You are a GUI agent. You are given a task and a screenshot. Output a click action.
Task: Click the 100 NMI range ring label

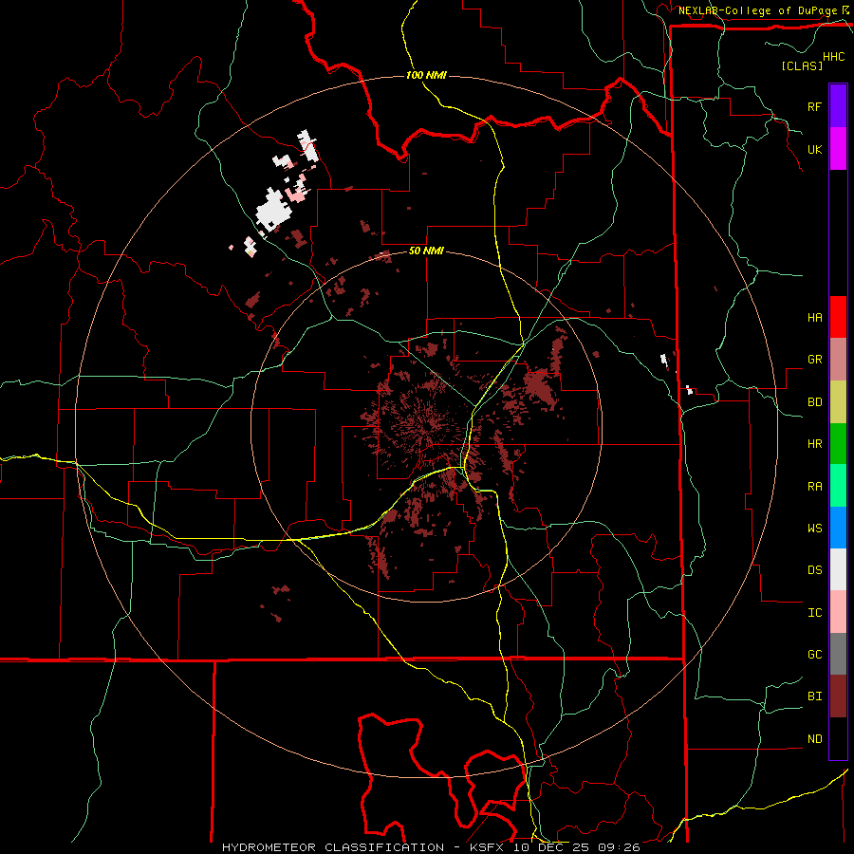click(x=426, y=75)
